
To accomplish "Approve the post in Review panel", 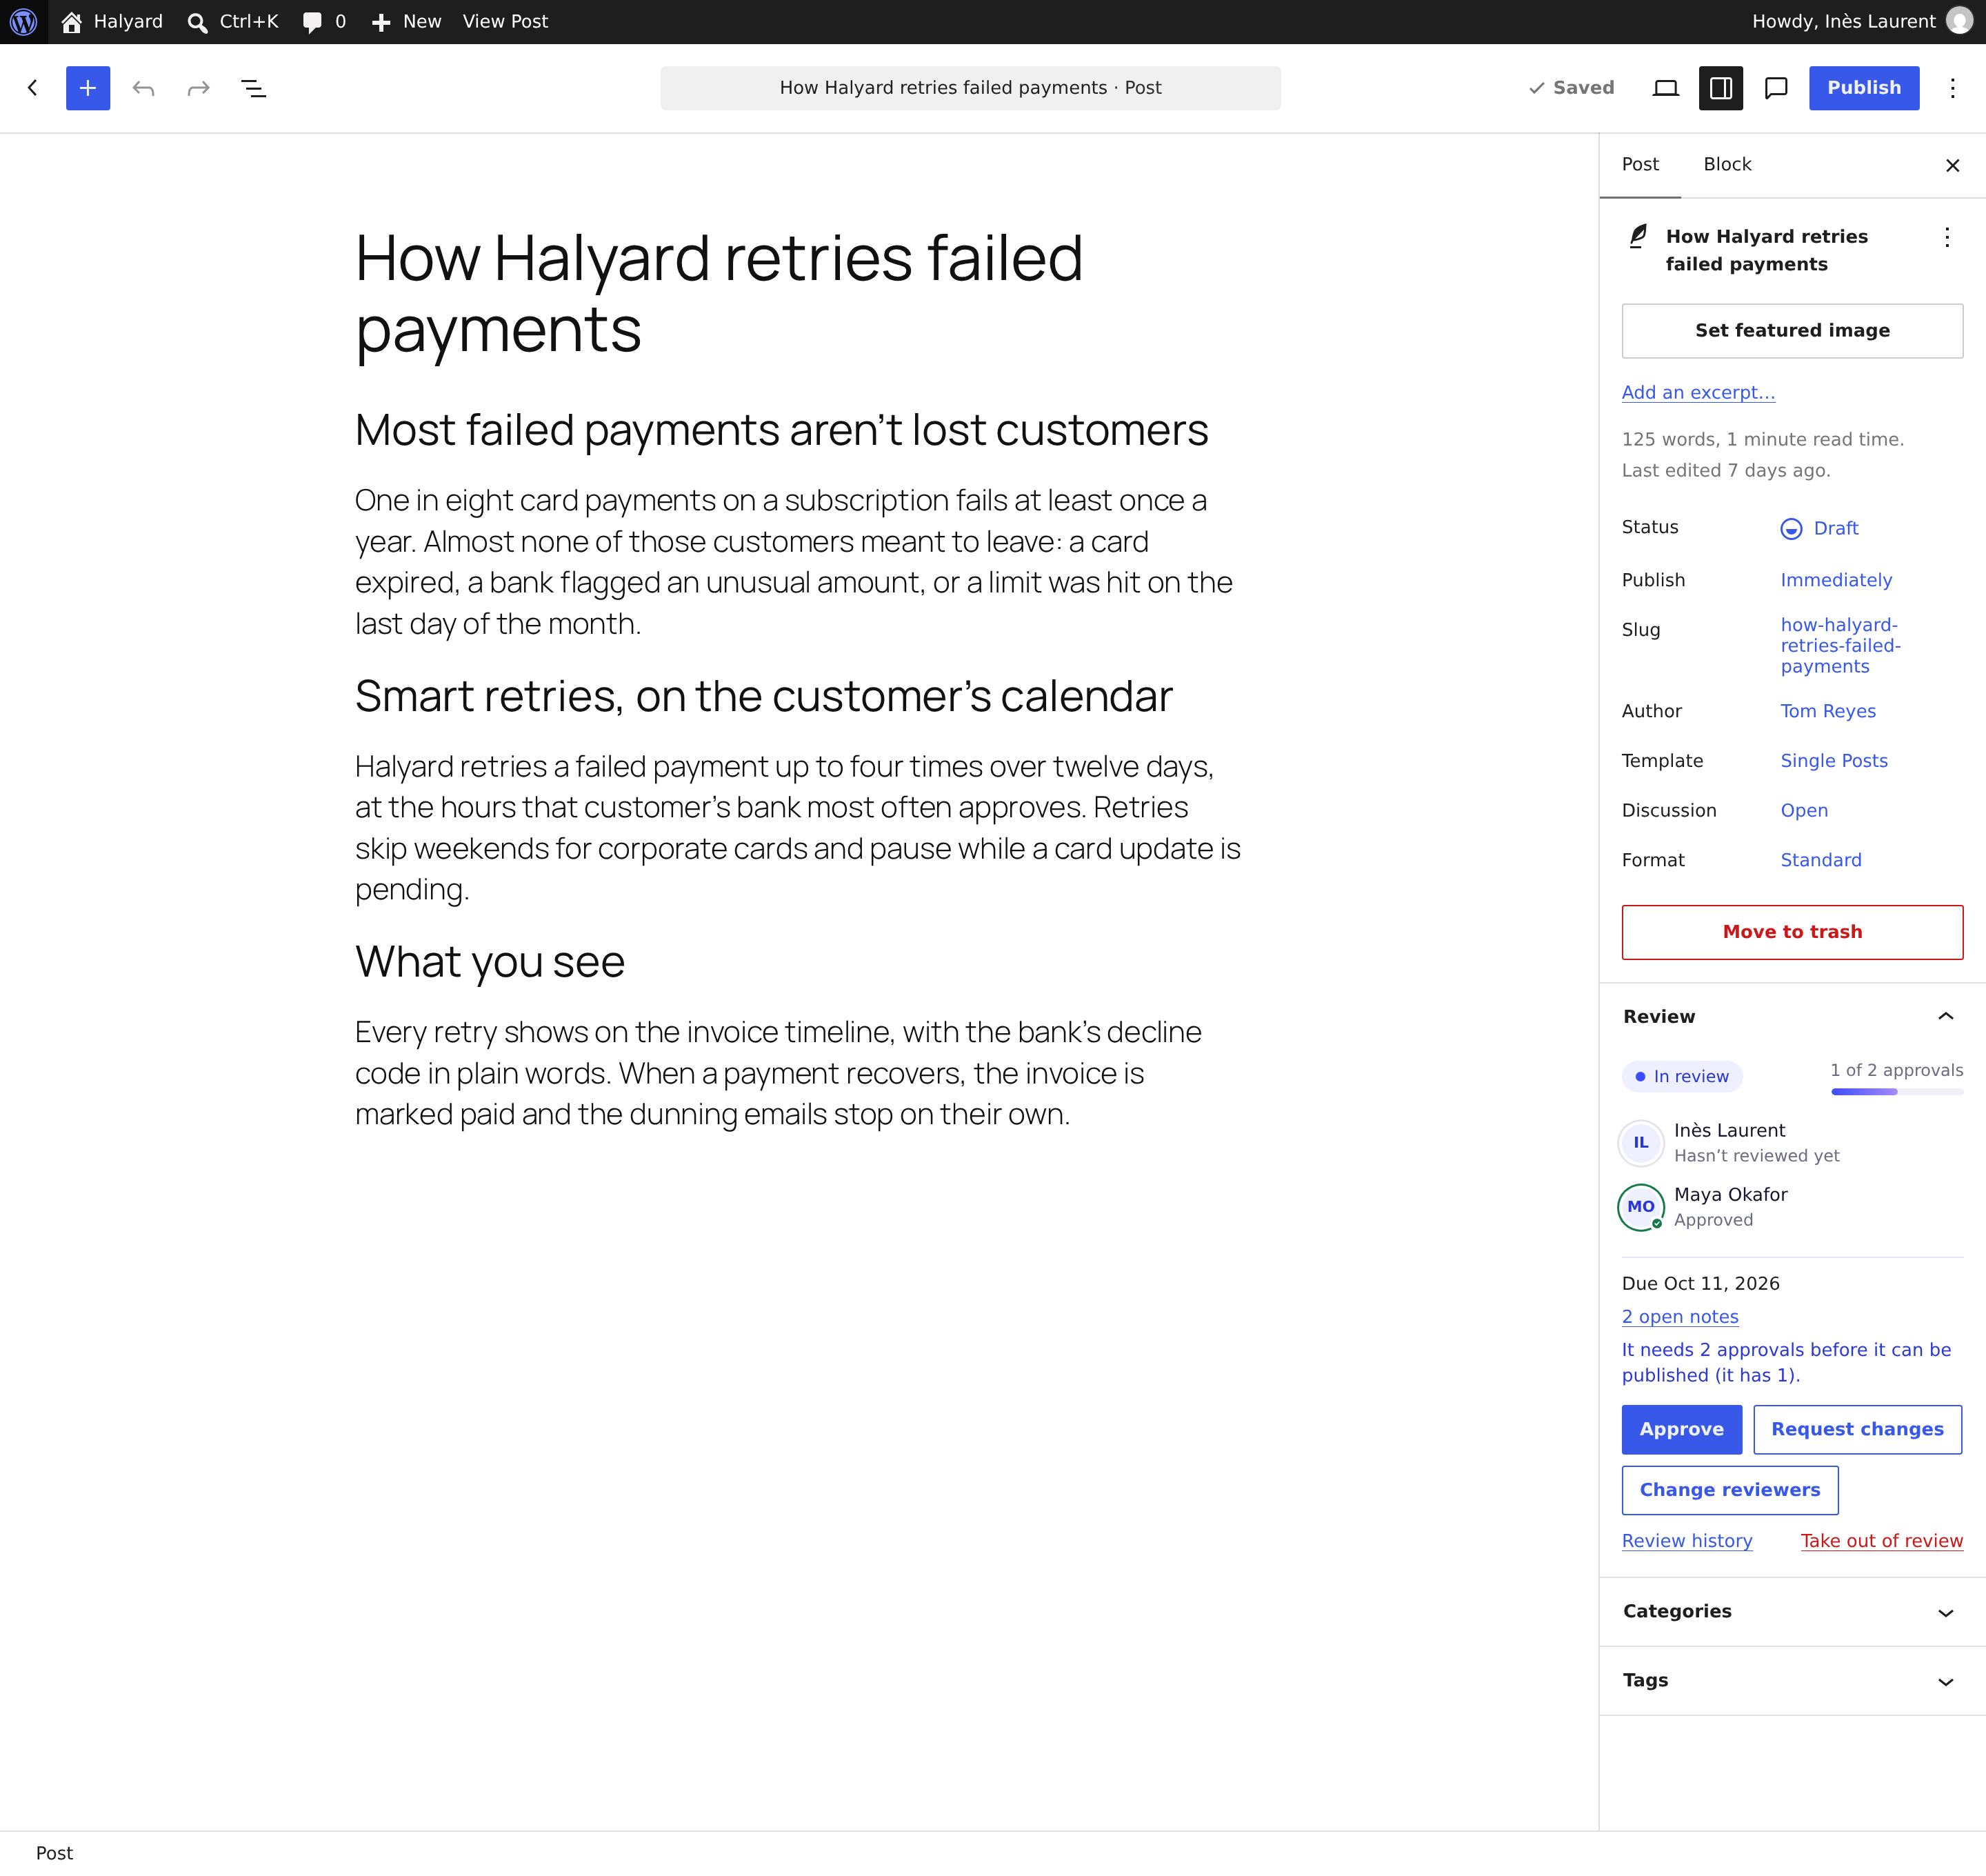I will 1681,1429.
